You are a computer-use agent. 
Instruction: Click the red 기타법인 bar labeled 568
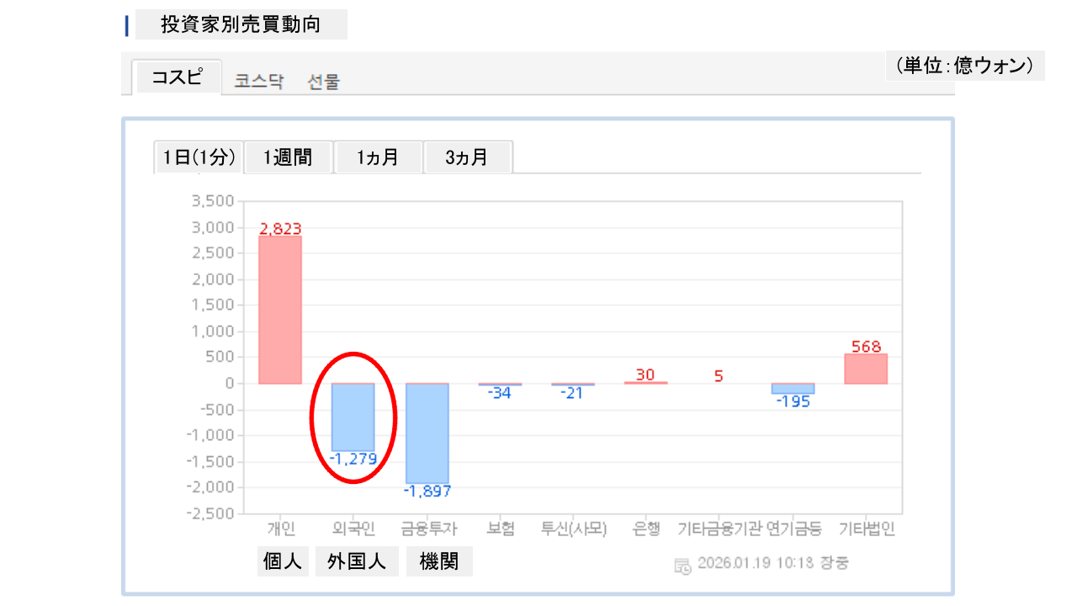[x=866, y=369]
